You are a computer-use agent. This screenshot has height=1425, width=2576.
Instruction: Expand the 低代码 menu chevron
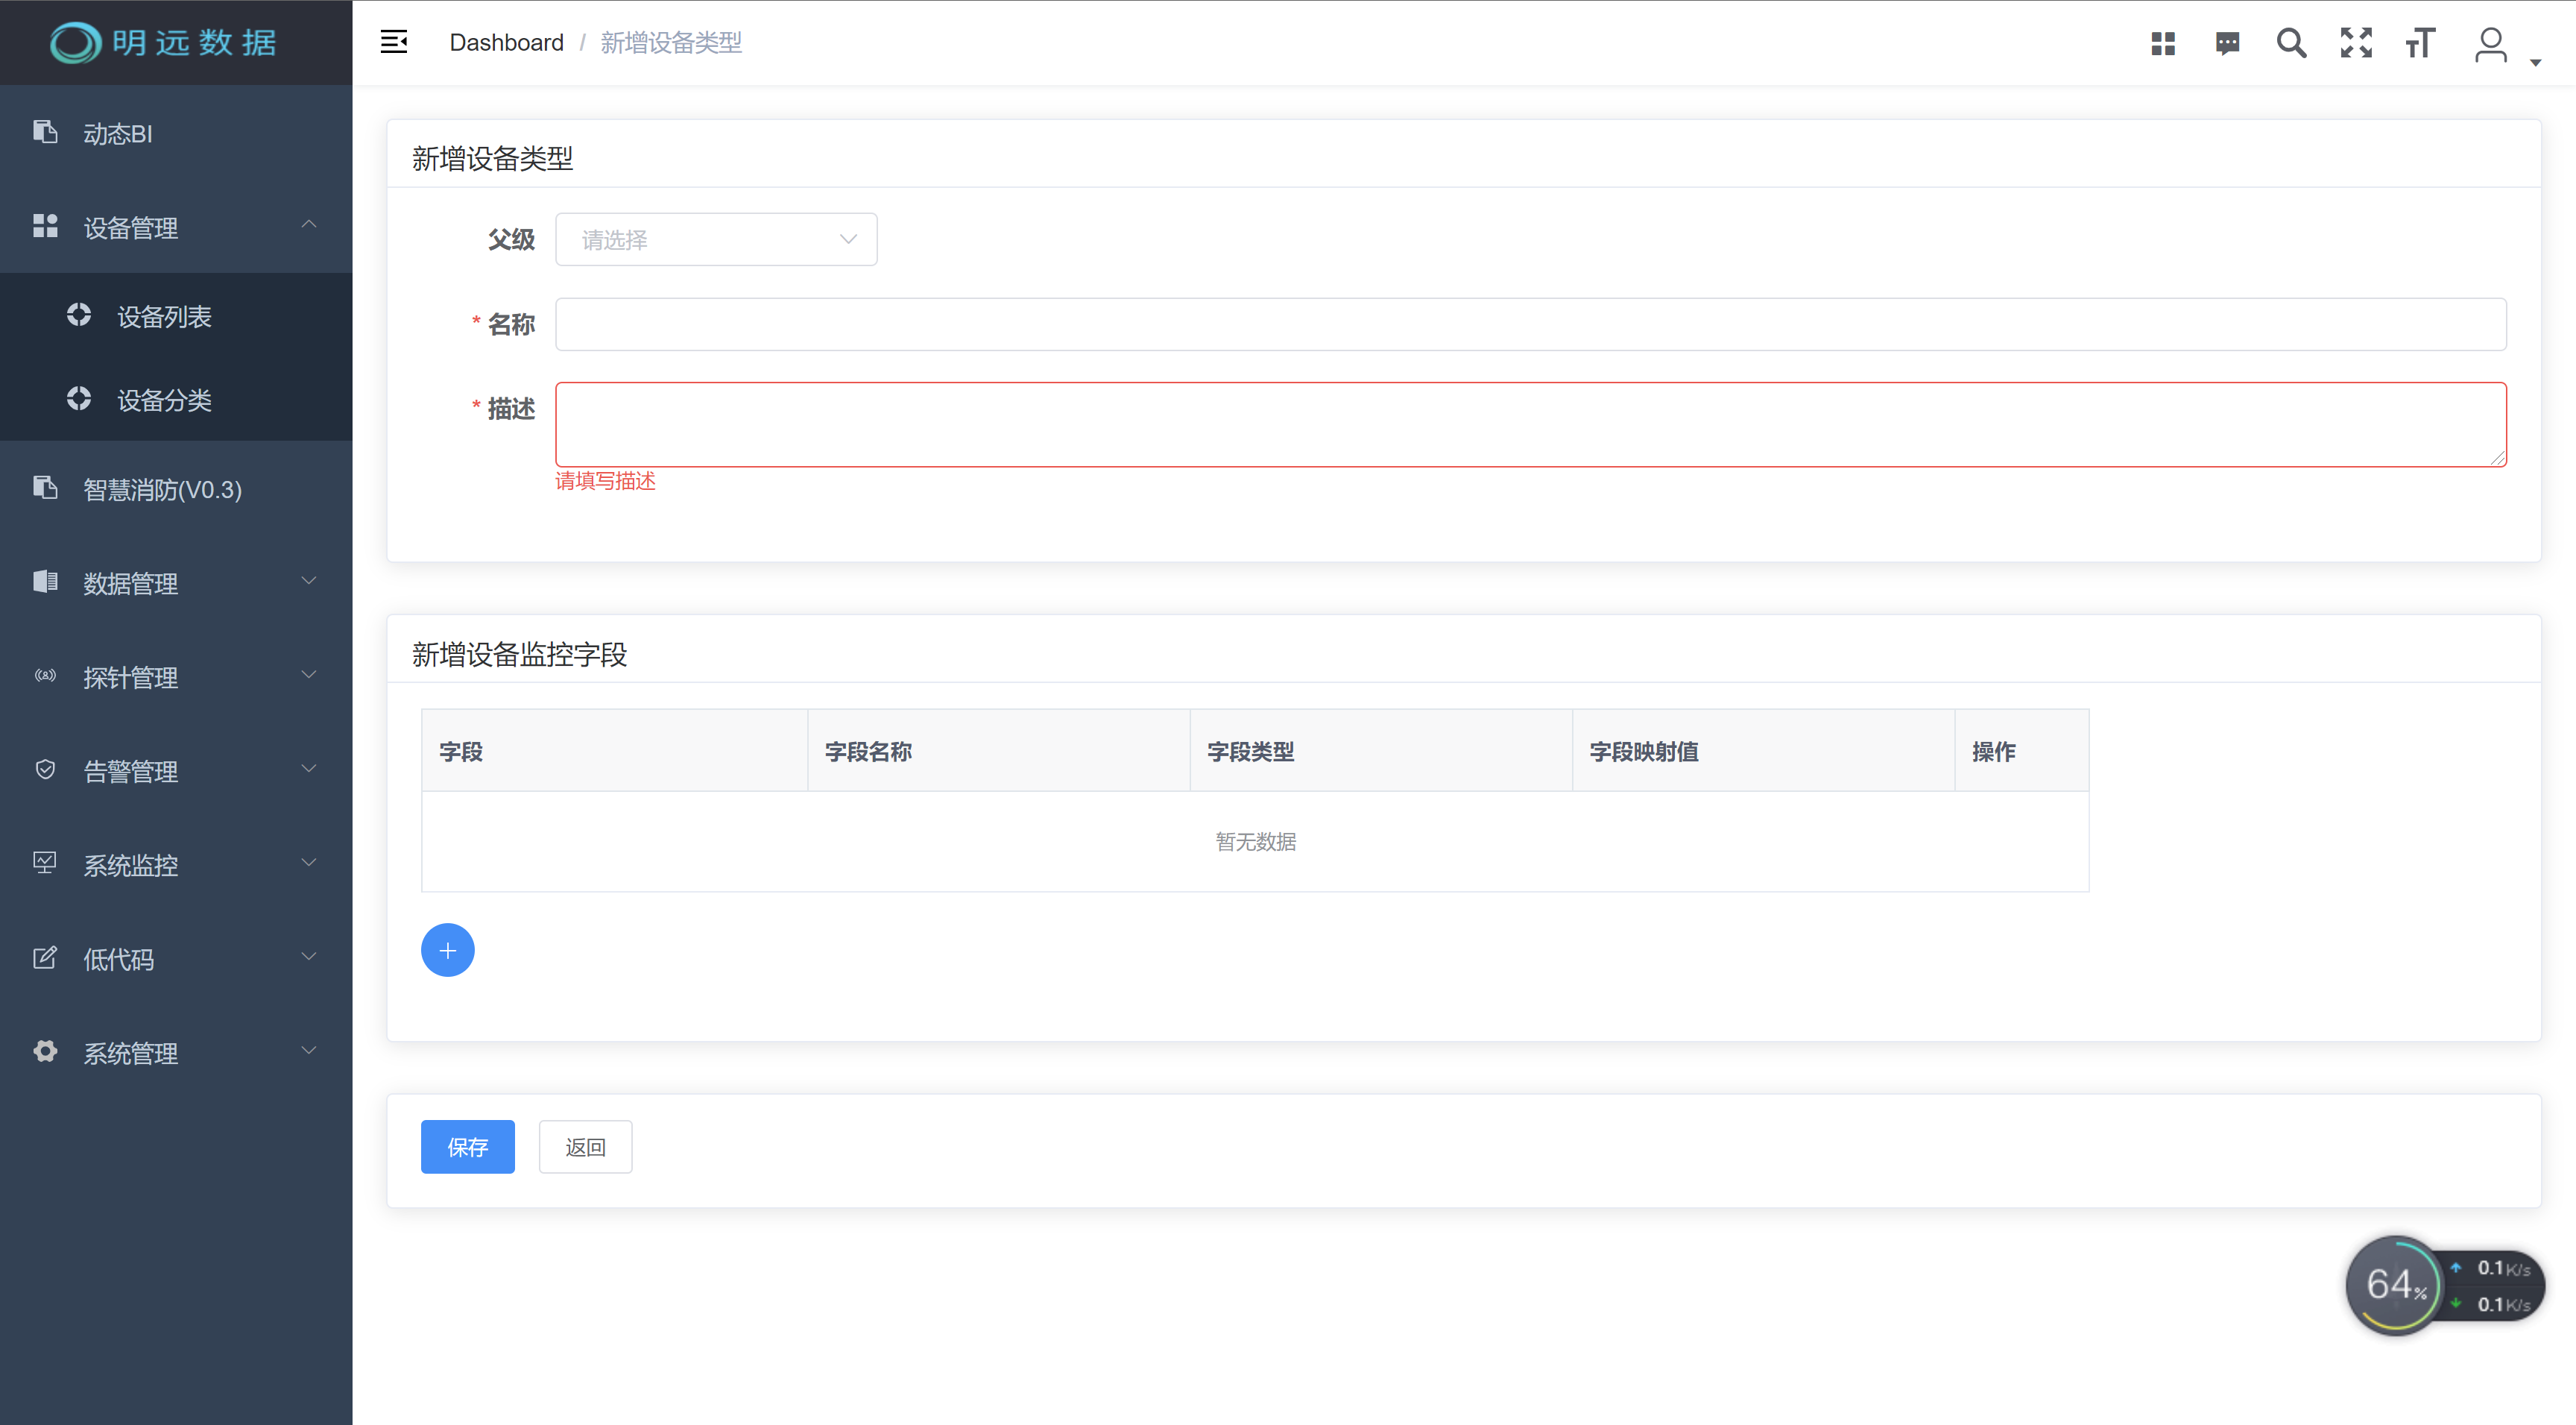pos(309,957)
